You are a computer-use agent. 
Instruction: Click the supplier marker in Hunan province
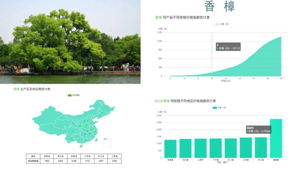(85, 134)
